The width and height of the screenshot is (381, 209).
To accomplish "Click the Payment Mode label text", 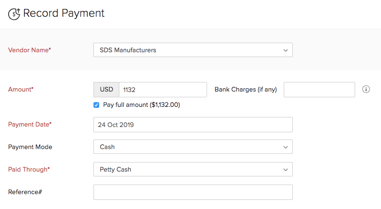I will [x=30, y=147].
